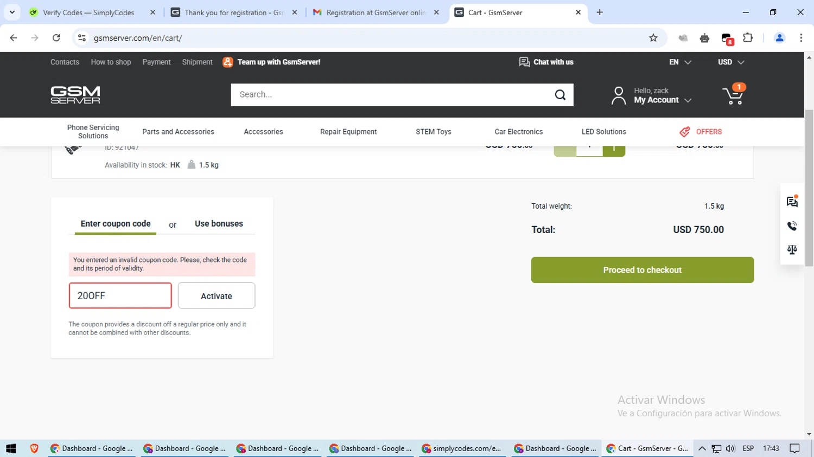Screen dimensions: 814x457
Task: Open Accessories category menu
Action: pyautogui.click(x=263, y=132)
